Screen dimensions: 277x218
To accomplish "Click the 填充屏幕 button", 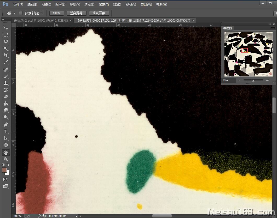I will (99, 13).
